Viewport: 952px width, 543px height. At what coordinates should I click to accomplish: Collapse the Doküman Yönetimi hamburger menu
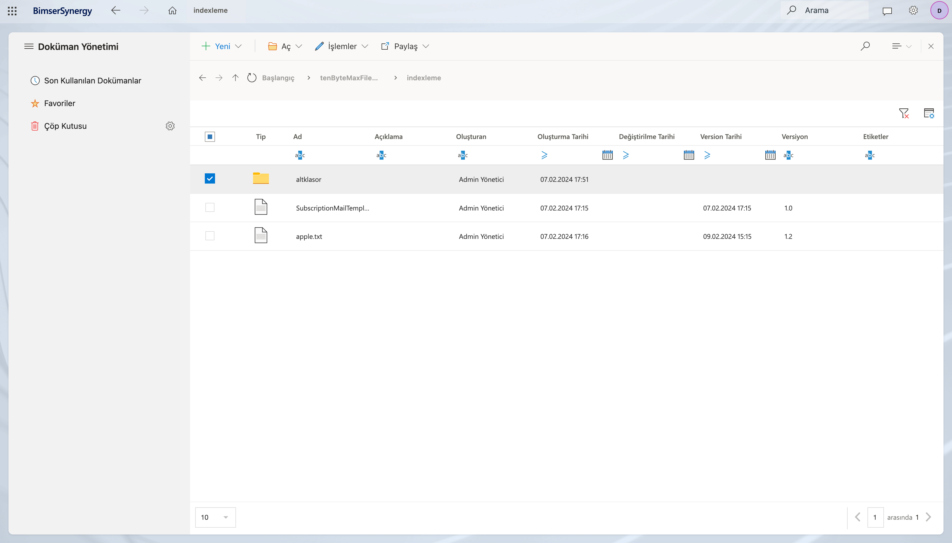[29, 46]
